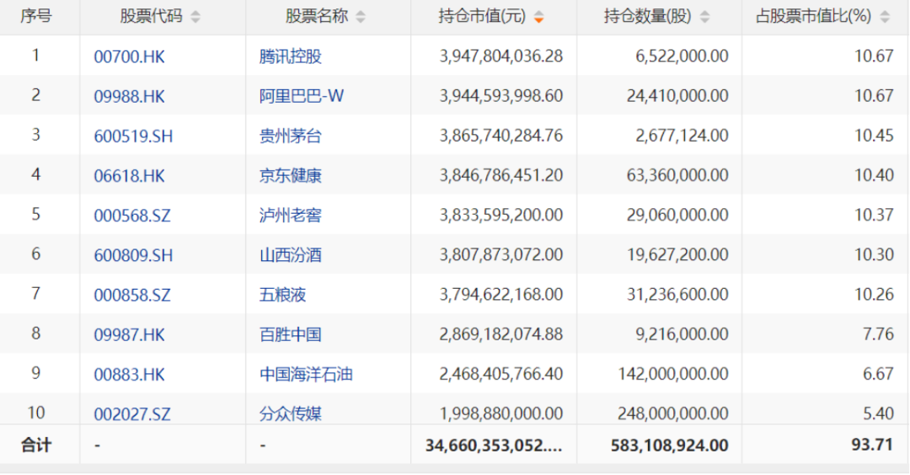Select share quantity 63,360,000.00

(677, 175)
